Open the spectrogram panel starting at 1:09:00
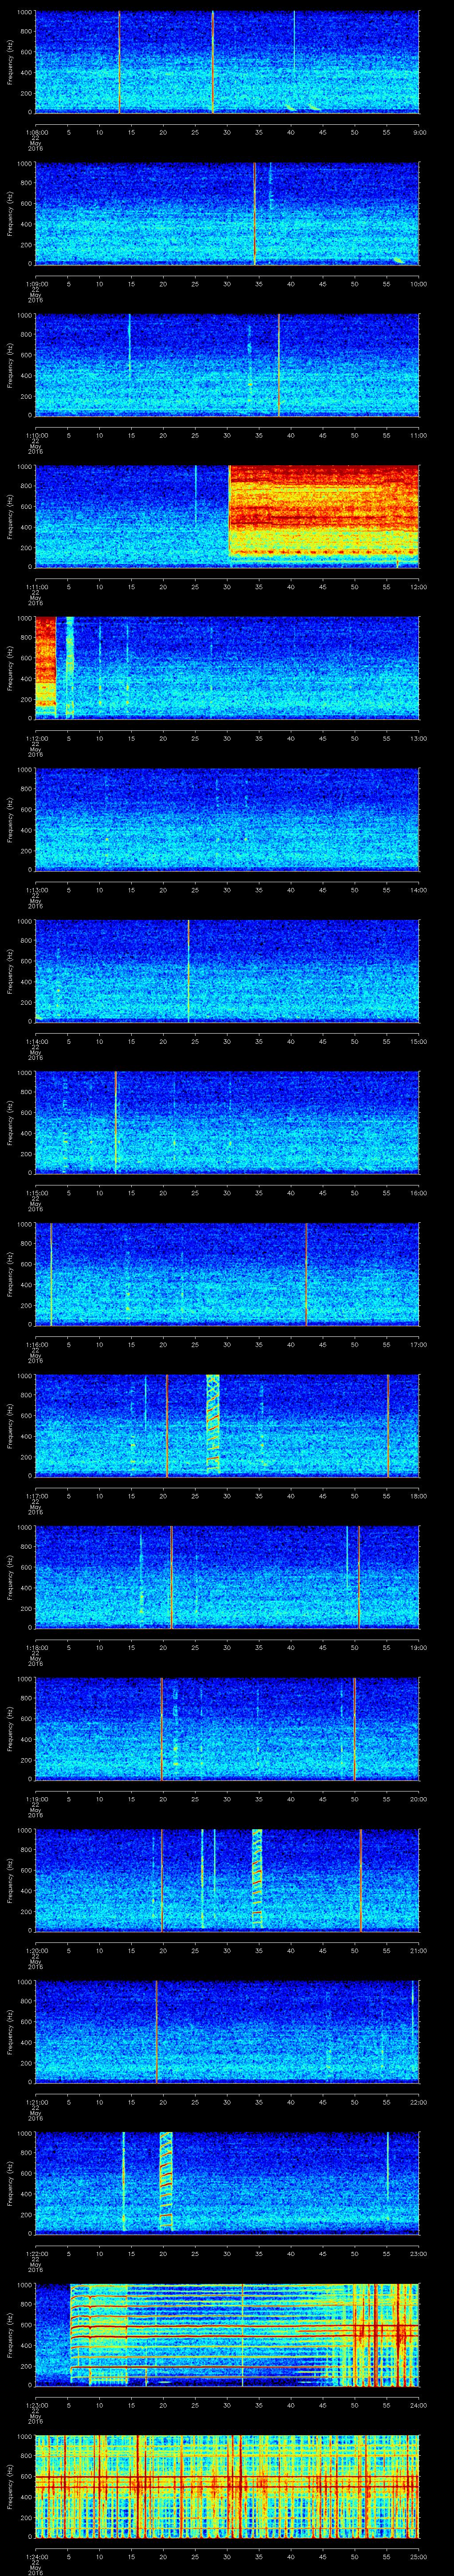Screen dimensions: 454x2576 227,213
